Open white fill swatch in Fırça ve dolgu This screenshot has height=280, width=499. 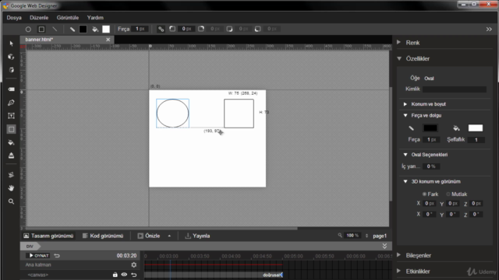(x=476, y=128)
